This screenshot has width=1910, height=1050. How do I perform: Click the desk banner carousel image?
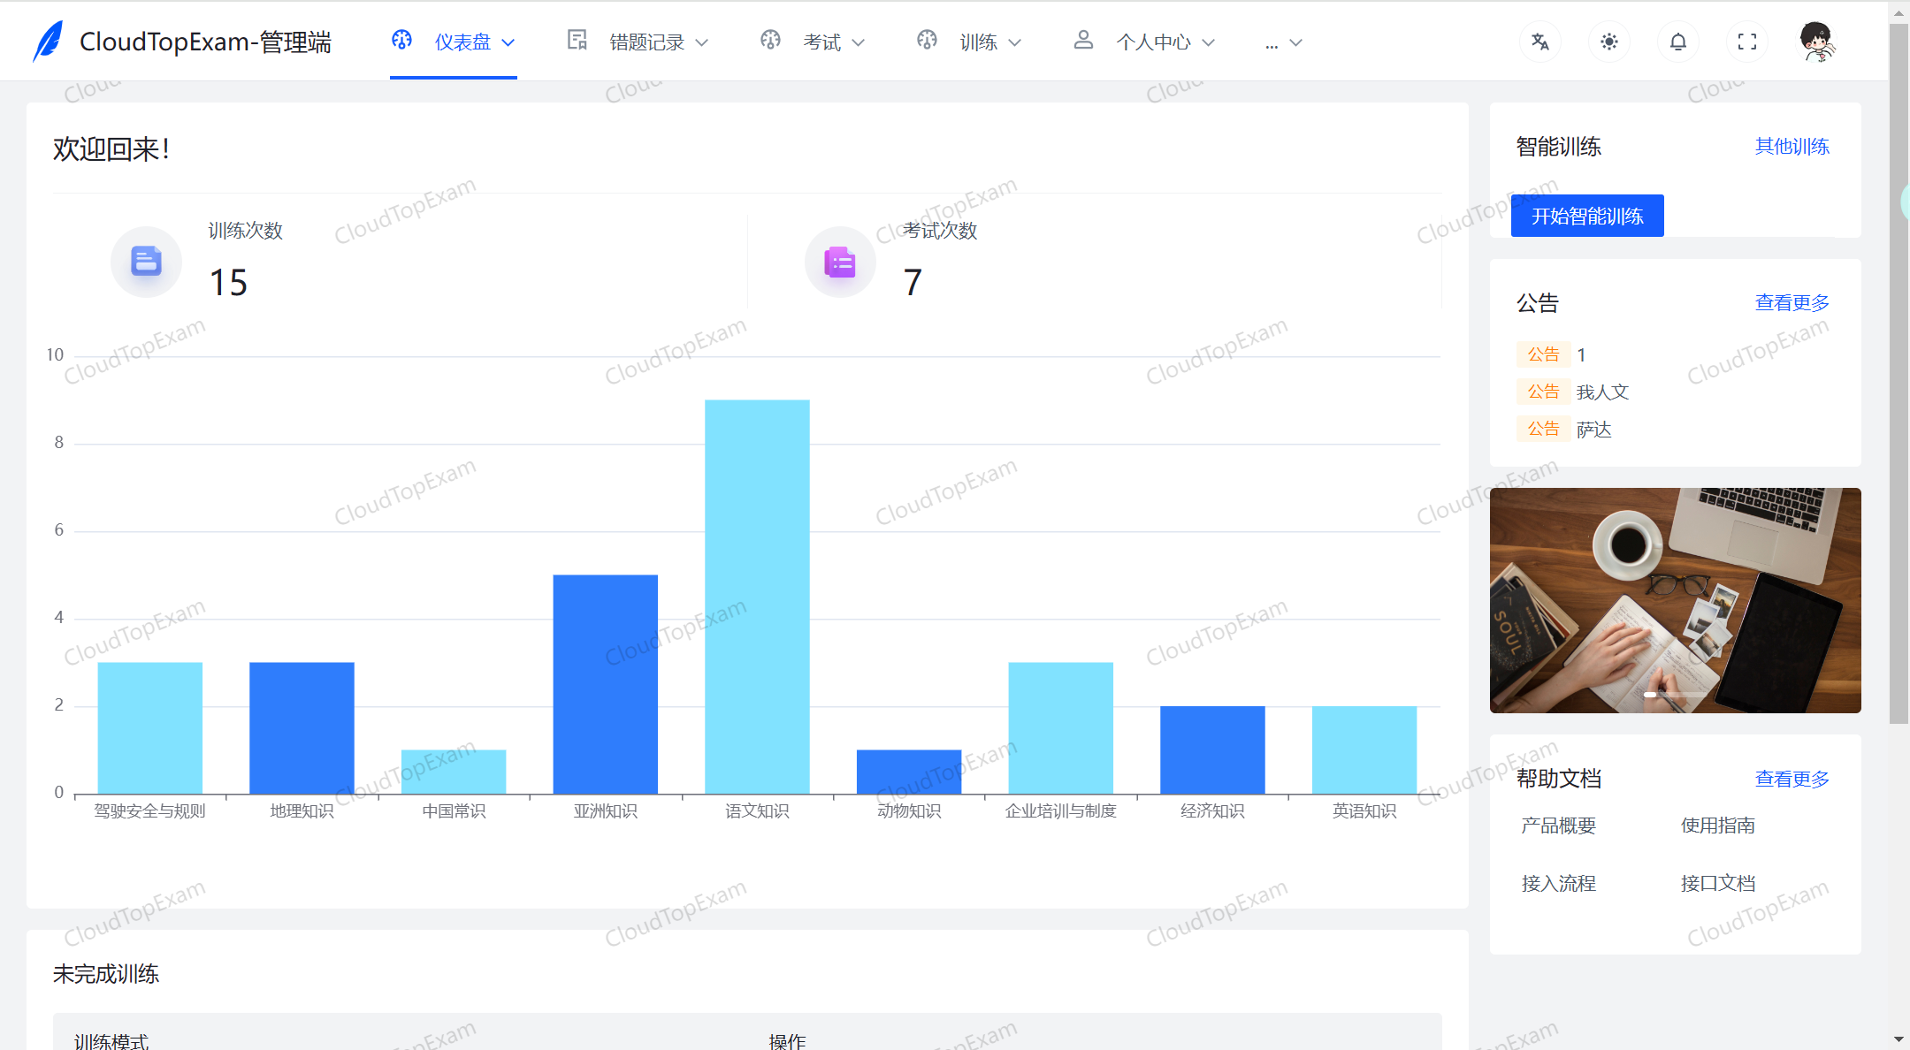point(1675,600)
